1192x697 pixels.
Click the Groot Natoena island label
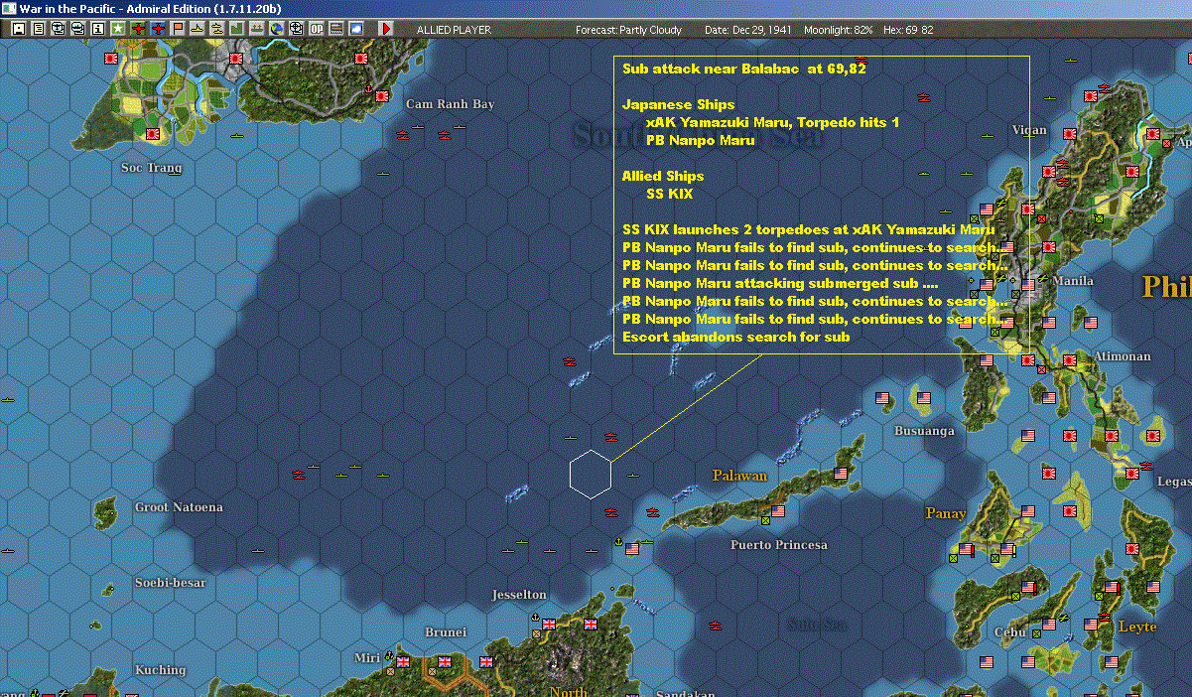coord(179,507)
